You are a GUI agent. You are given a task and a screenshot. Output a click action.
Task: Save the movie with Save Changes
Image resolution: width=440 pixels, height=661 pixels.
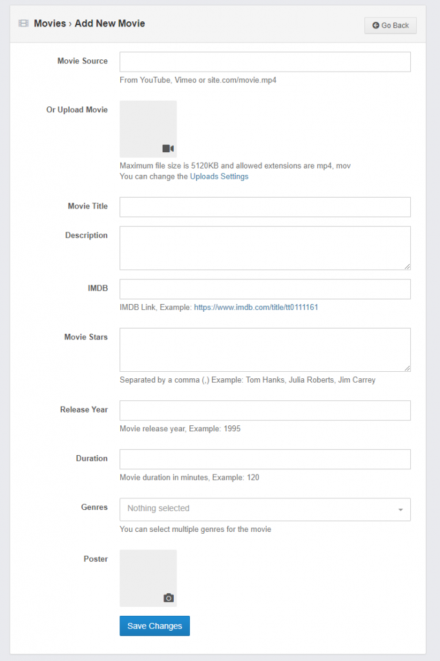click(x=154, y=625)
